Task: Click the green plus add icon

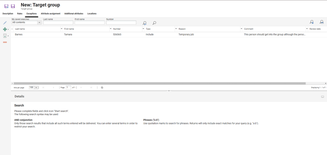Action: pos(4,29)
